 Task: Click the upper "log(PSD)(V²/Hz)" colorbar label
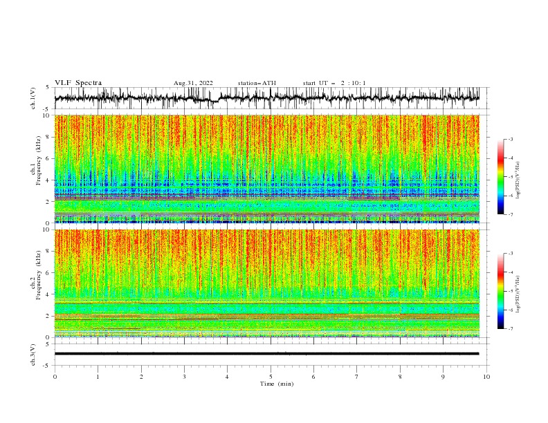tap(518, 180)
